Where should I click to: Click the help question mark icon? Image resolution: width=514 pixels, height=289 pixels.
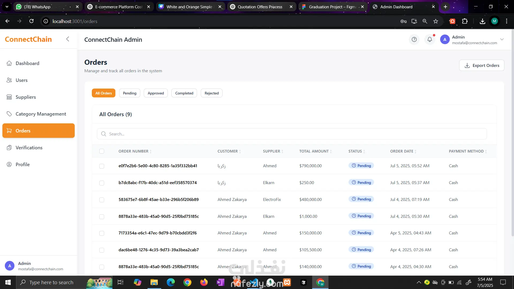click(414, 40)
